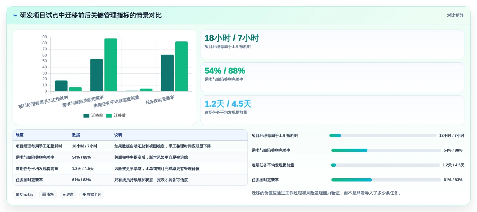Click the 54% / 88% value beside the progress bar
The width and height of the screenshot is (477, 212).
pos(453,150)
